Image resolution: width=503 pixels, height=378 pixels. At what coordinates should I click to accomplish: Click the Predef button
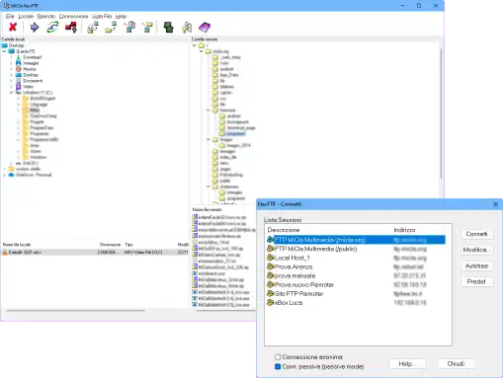pyautogui.click(x=476, y=281)
